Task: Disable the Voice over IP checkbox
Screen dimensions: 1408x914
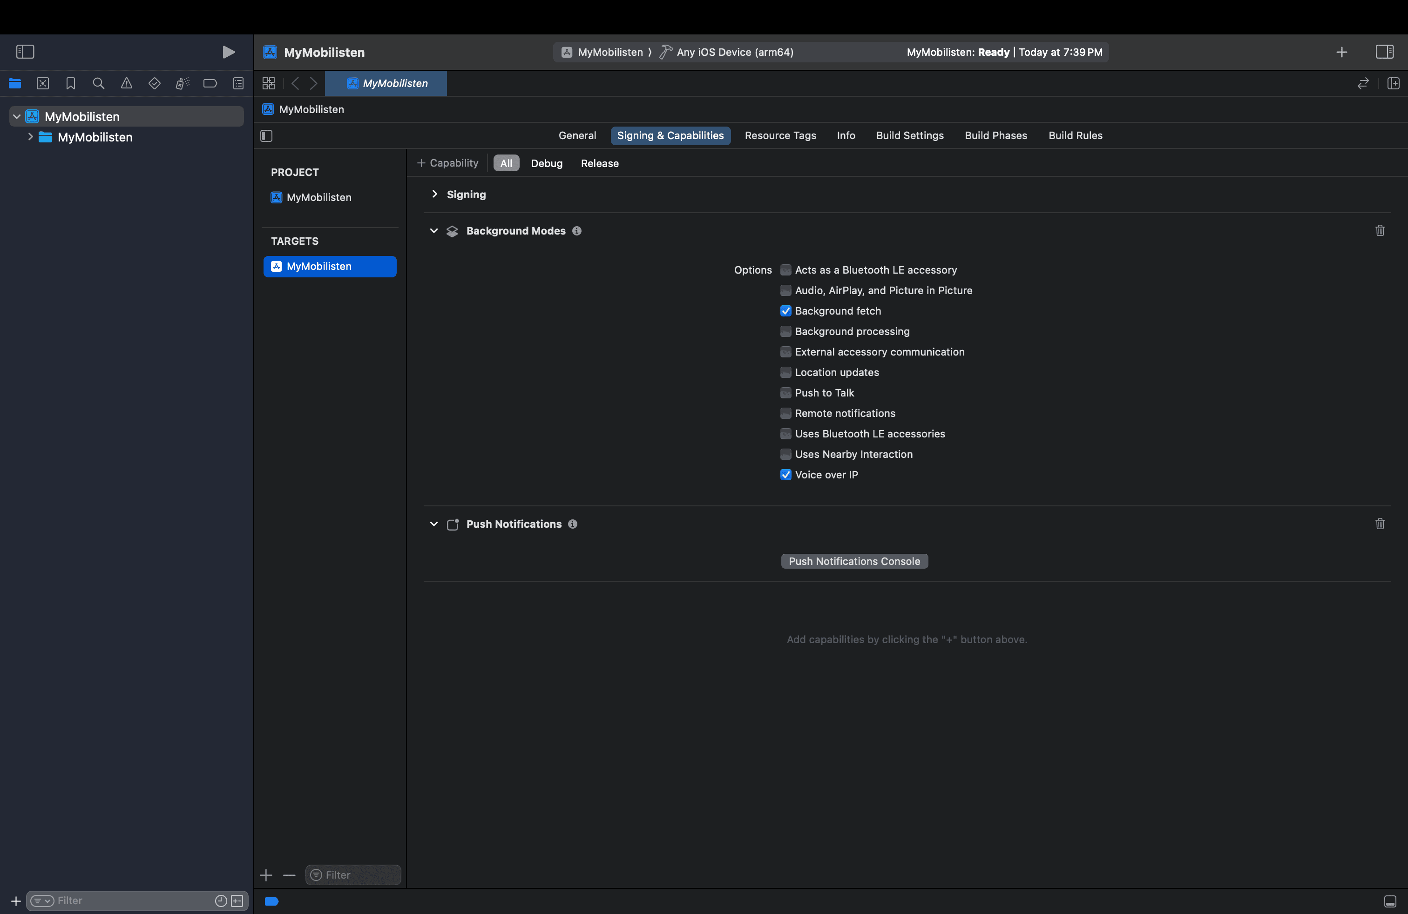Action: click(x=785, y=475)
